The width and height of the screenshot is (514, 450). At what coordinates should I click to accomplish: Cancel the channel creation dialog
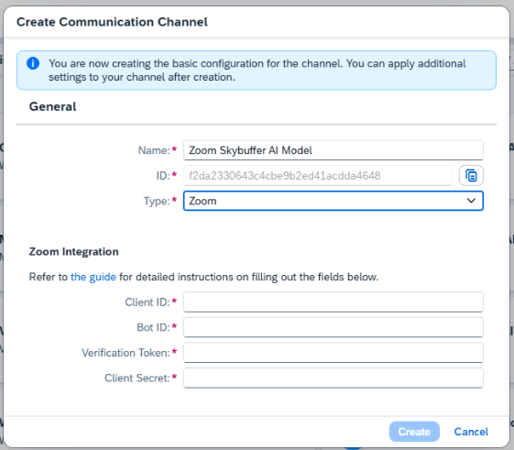[471, 432]
